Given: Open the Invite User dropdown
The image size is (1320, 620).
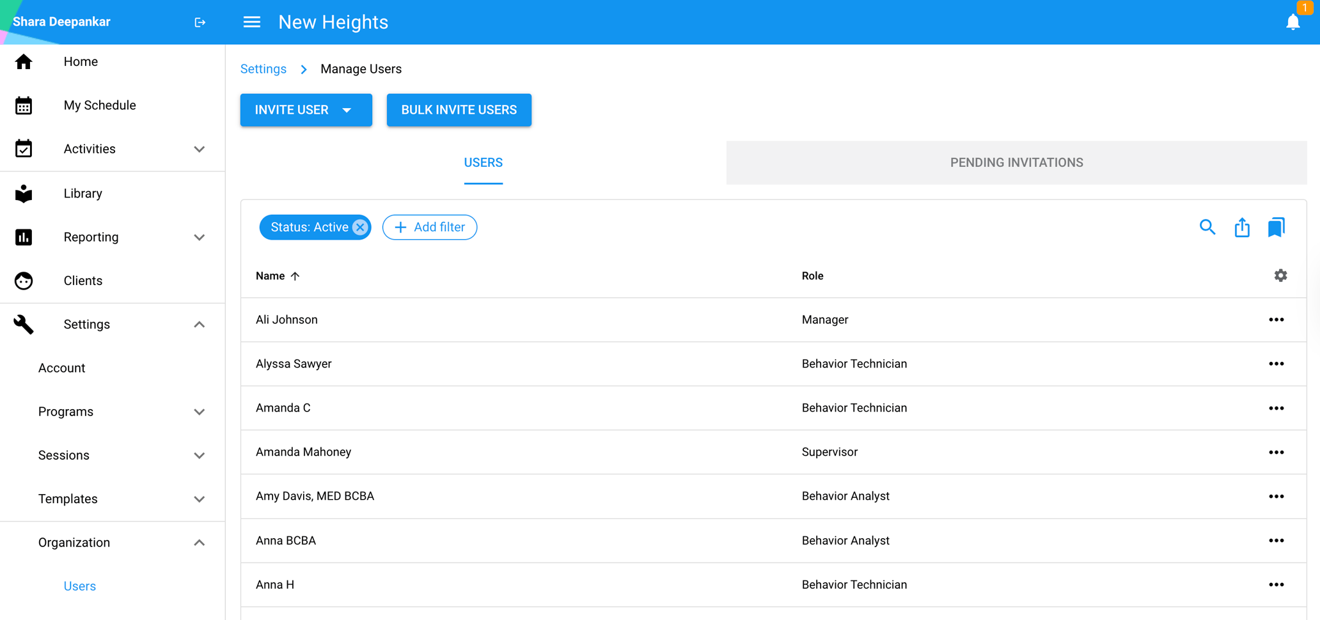Looking at the screenshot, I should 306,110.
